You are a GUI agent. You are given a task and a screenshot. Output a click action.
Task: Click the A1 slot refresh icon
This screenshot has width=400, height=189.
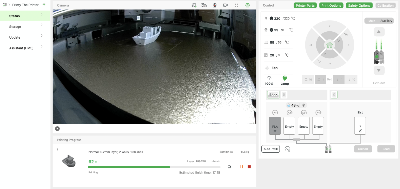275,113
